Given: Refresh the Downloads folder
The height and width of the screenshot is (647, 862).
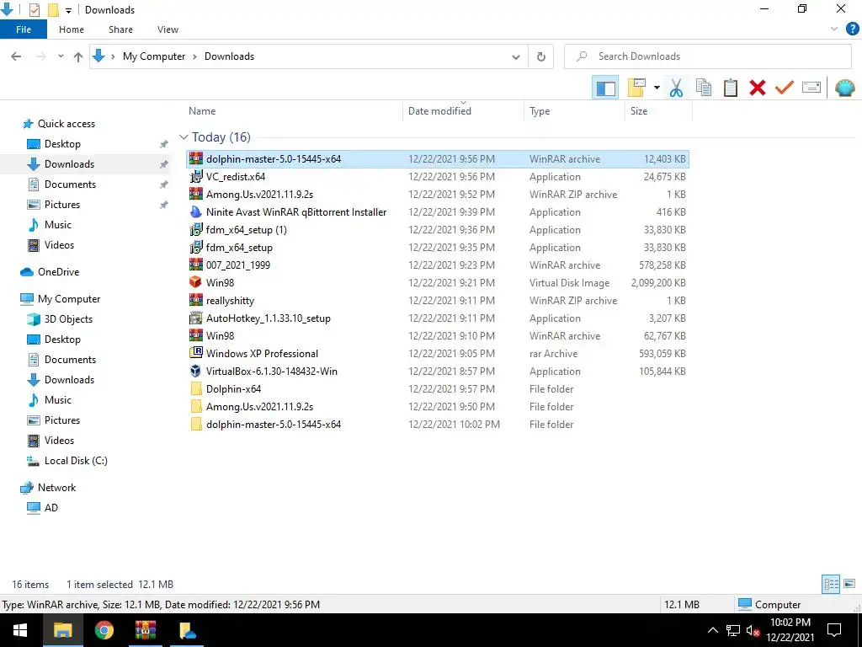Looking at the screenshot, I should coord(541,56).
